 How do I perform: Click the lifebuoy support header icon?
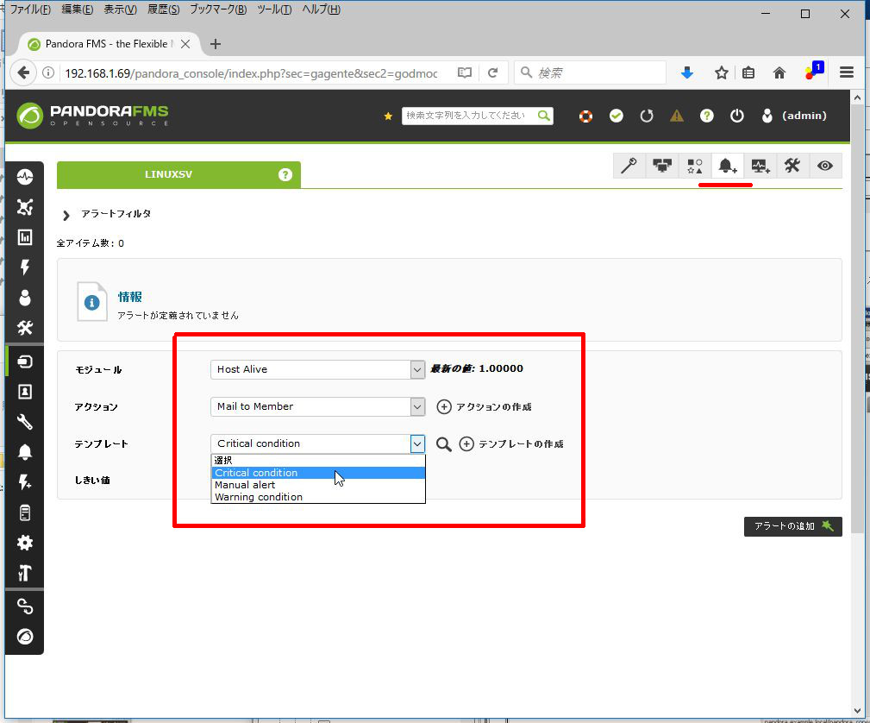coord(586,116)
